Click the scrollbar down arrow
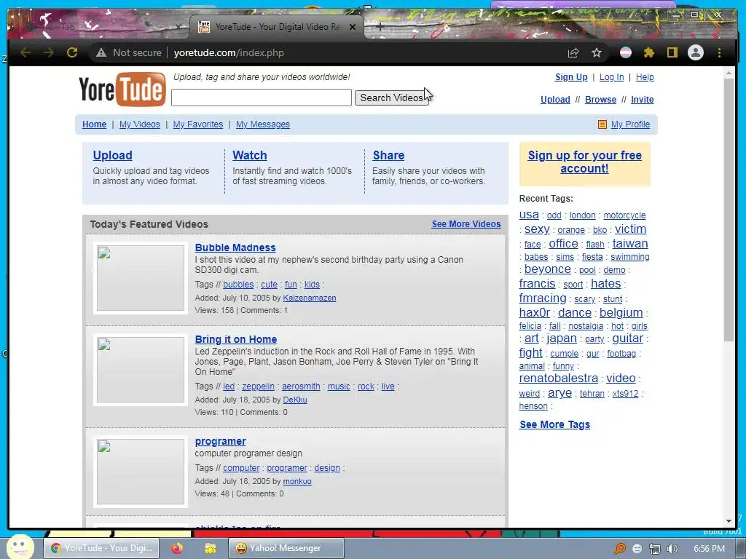The width and height of the screenshot is (746, 559). (x=729, y=521)
